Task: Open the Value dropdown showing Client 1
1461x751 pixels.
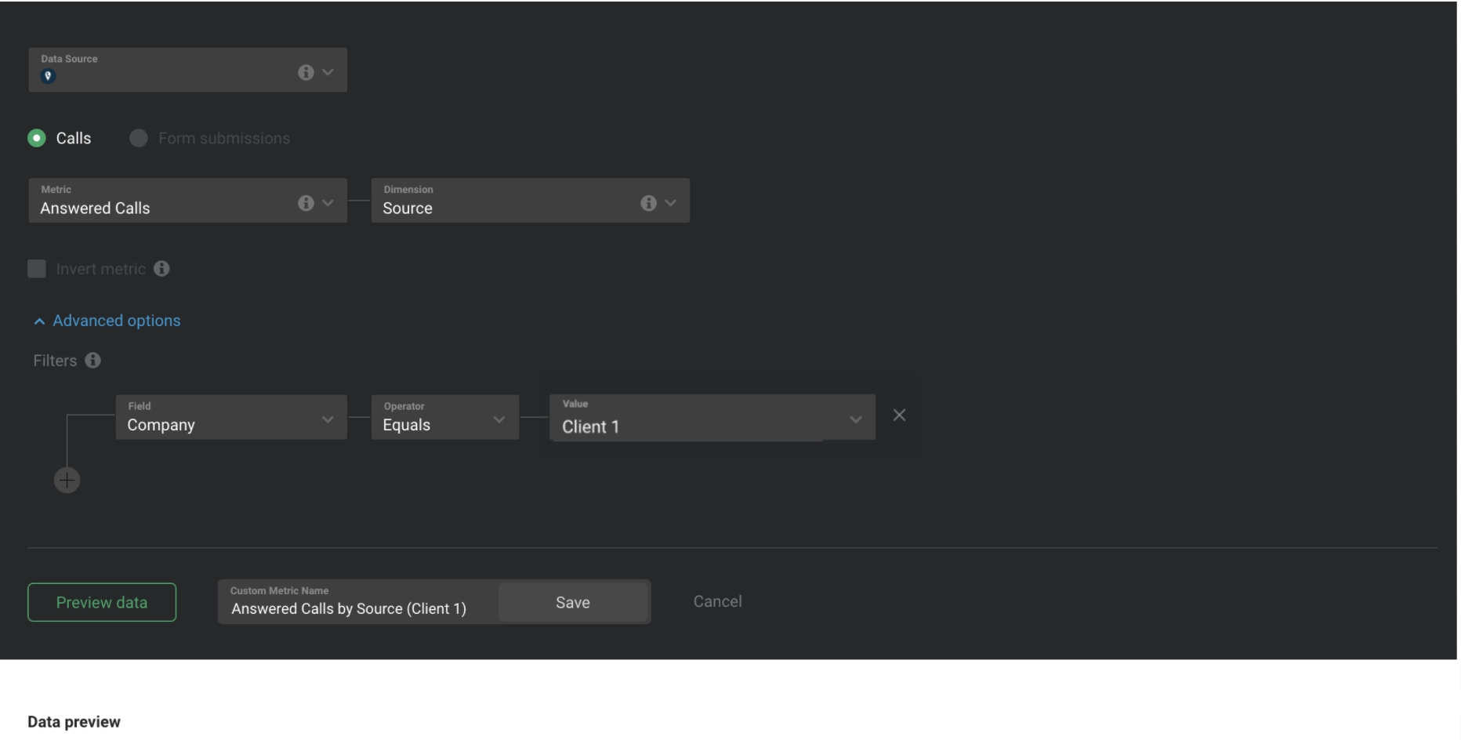Action: pos(855,419)
